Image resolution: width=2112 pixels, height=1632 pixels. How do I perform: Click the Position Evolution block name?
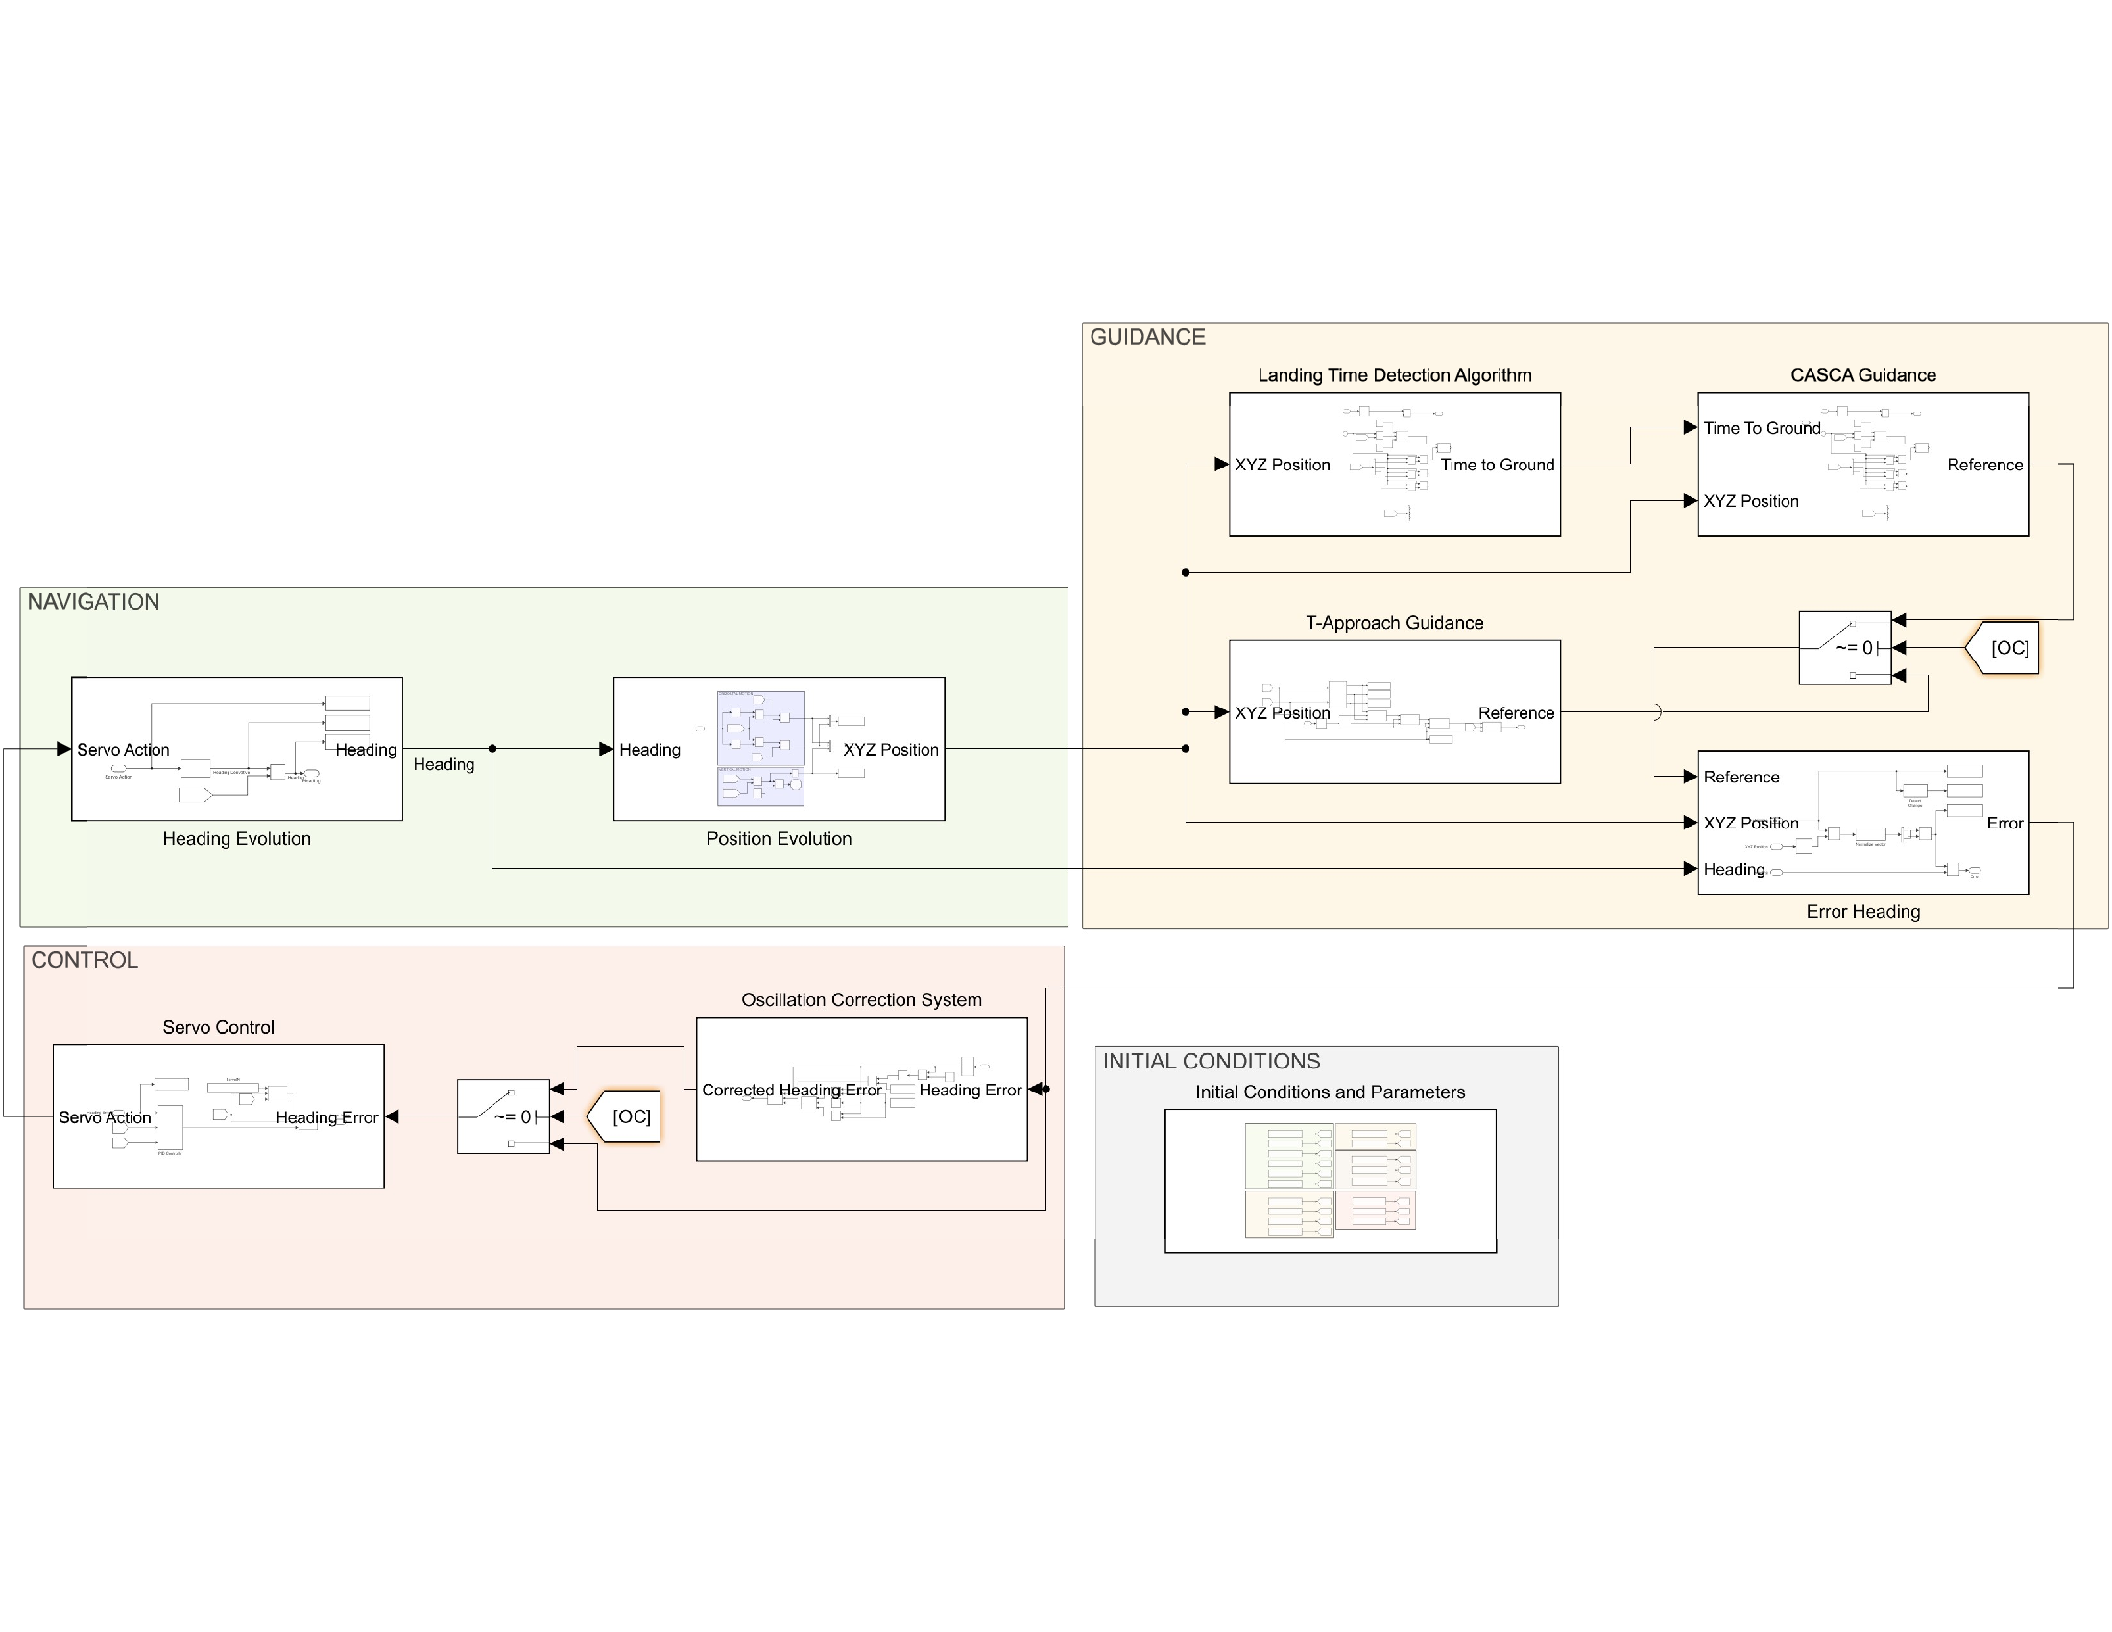[x=779, y=838]
